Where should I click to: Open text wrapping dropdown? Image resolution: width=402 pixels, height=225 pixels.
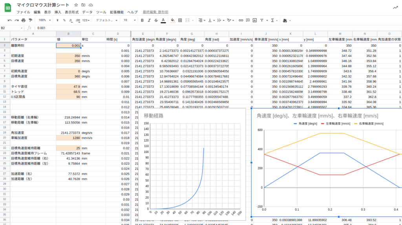[221, 20]
